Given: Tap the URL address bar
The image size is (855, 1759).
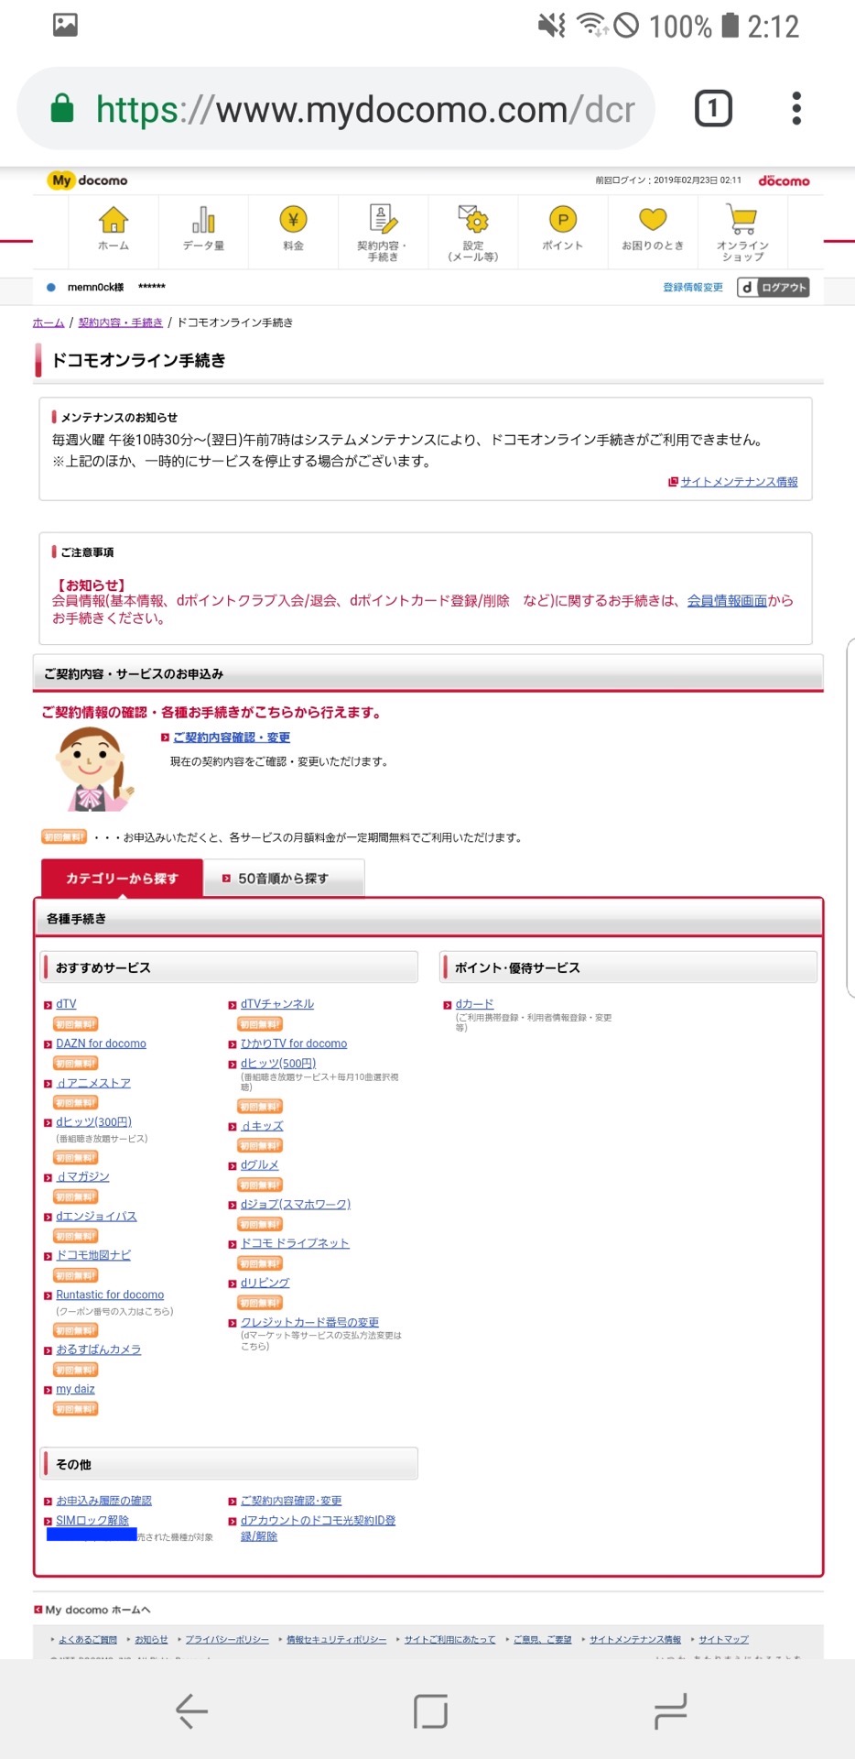Looking at the screenshot, I should click(x=336, y=109).
